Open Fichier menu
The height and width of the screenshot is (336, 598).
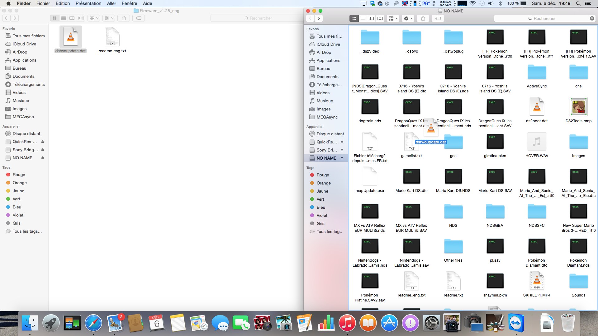click(43, 3)
